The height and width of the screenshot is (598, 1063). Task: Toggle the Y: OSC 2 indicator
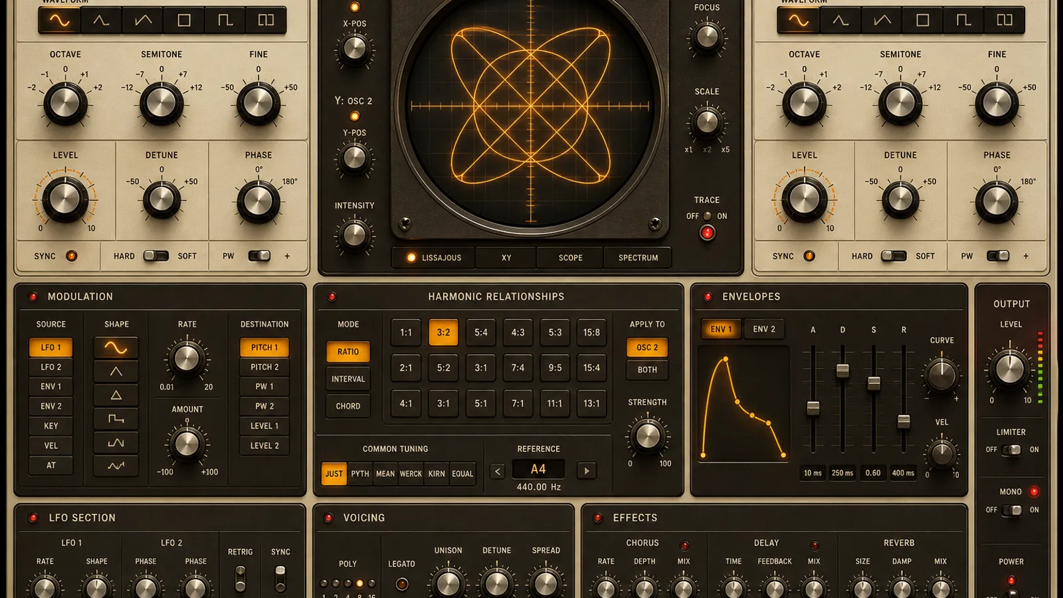tap(355, 116)
